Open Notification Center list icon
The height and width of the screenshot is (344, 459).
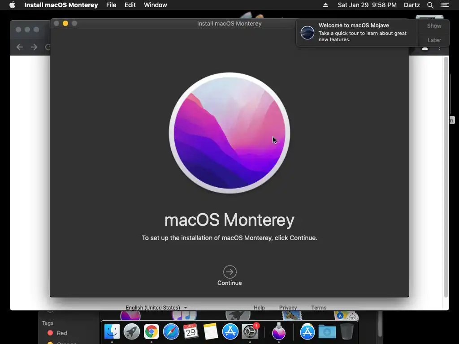pos(444,5)
